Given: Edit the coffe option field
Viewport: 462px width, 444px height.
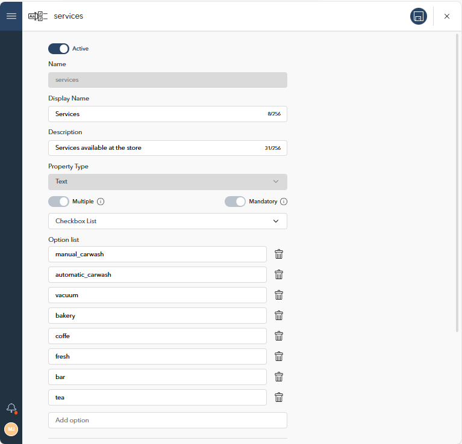Looking at the screenshot, I should coord(157,336).
